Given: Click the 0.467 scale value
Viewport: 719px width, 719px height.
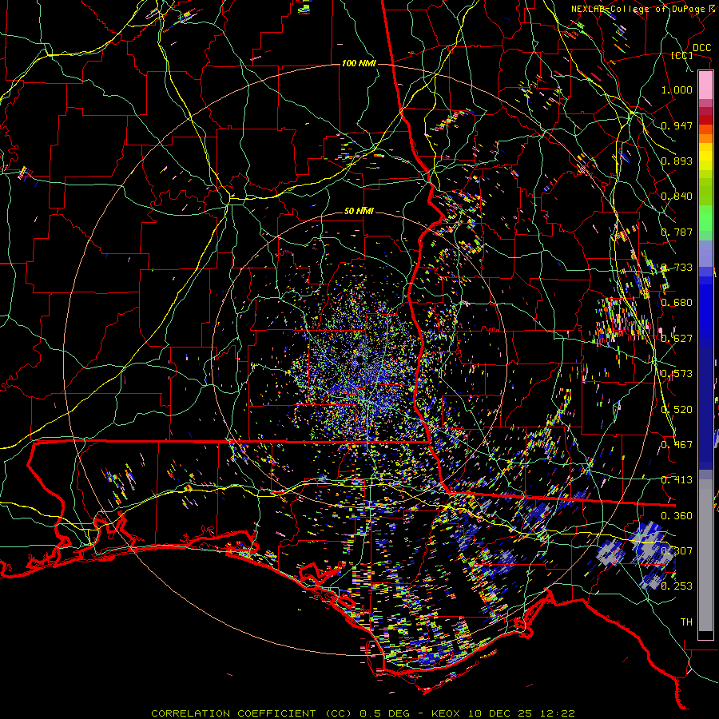Looking at the screenshot, I should click(677, 445).
